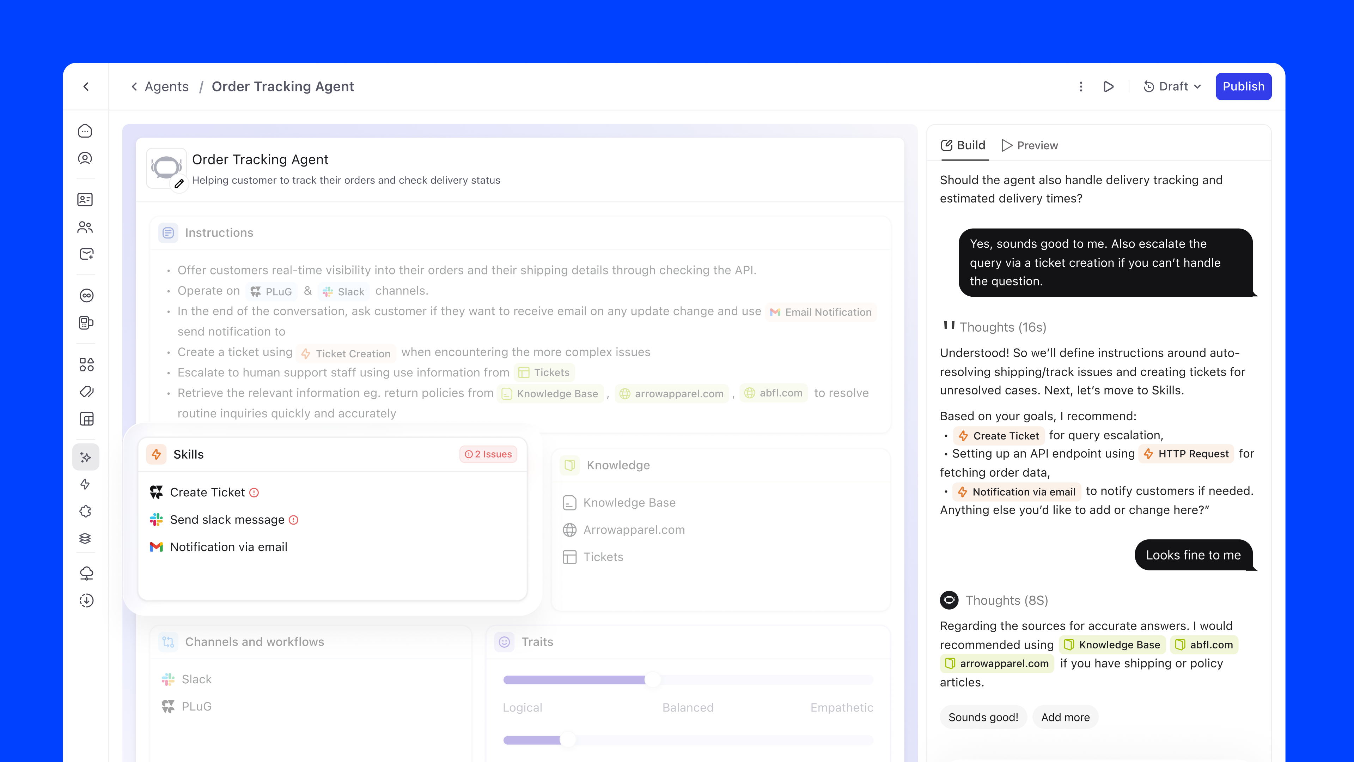
Task: Edit the agent avatar with the pencil icon
Action: coord(179,183)
